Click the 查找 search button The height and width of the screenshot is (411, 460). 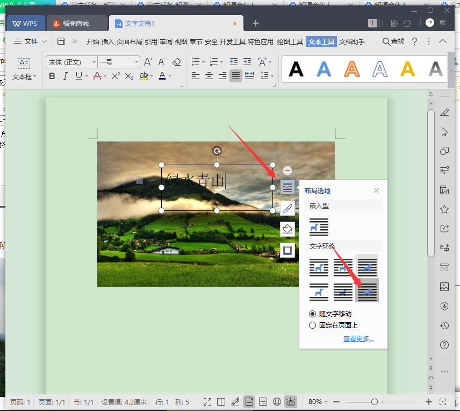(393, 41)
